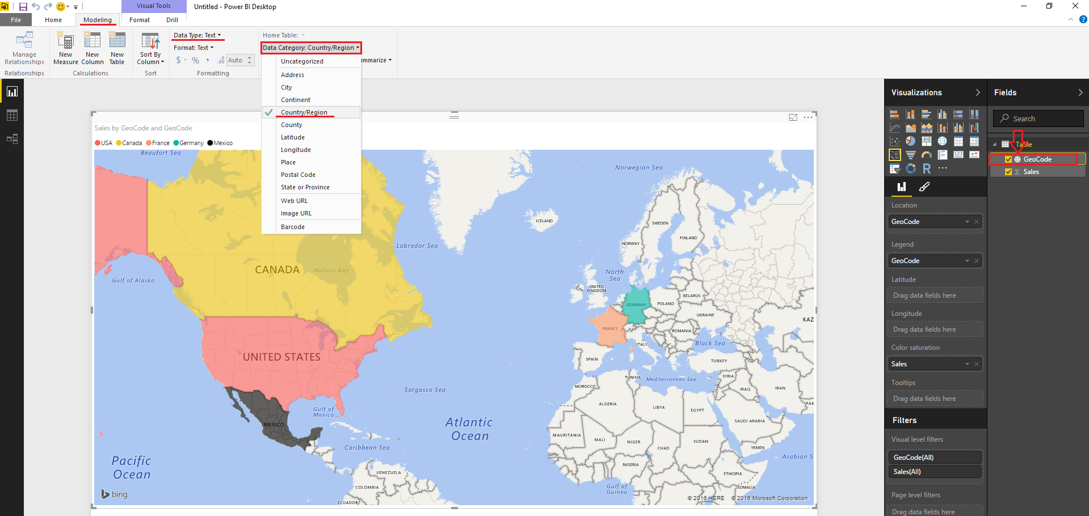Select Postal Code data category
Screen dimensions: 1089x516
tap(312, 175)
